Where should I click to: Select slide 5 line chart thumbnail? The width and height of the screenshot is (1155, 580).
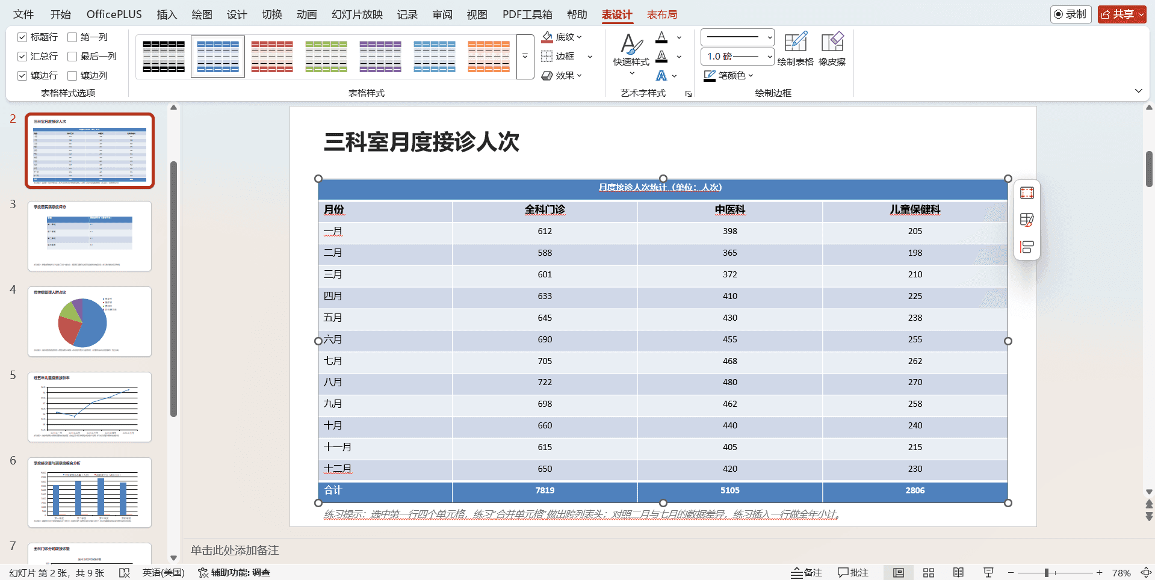point(90,407)
